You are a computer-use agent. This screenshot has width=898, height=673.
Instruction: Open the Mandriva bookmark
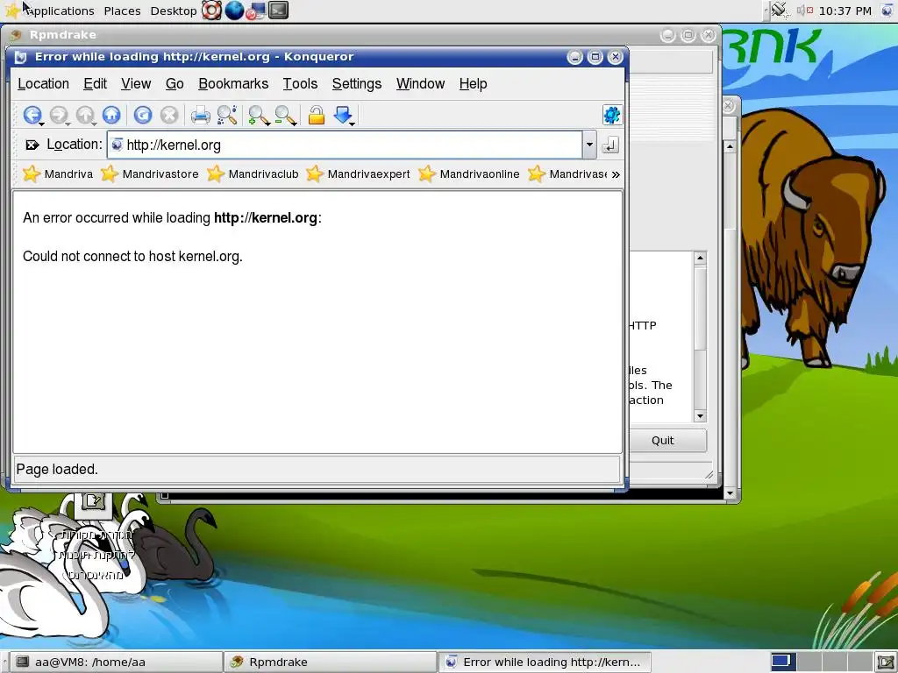coord(57,174)
